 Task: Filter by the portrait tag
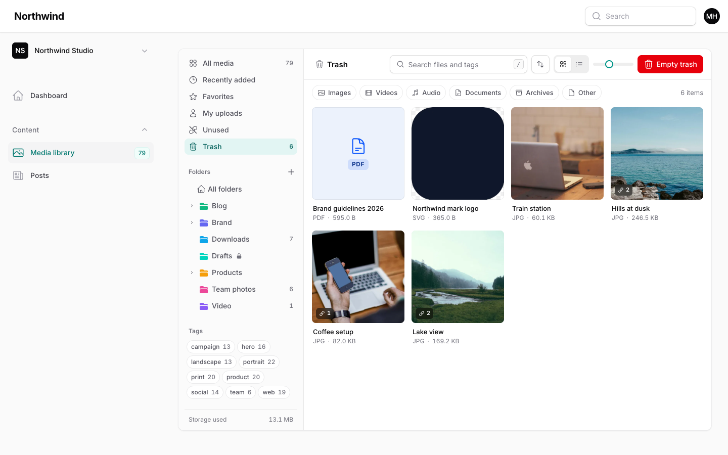coord(259,362)
